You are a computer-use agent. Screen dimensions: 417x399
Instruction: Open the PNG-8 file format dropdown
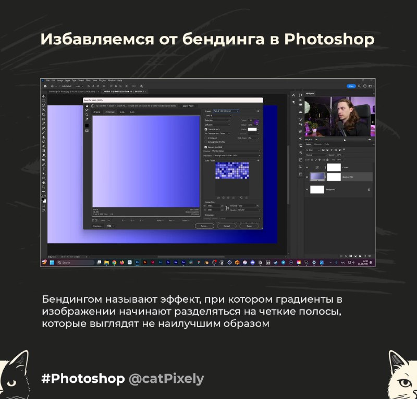pyautogui.click(x=218, y=116)
